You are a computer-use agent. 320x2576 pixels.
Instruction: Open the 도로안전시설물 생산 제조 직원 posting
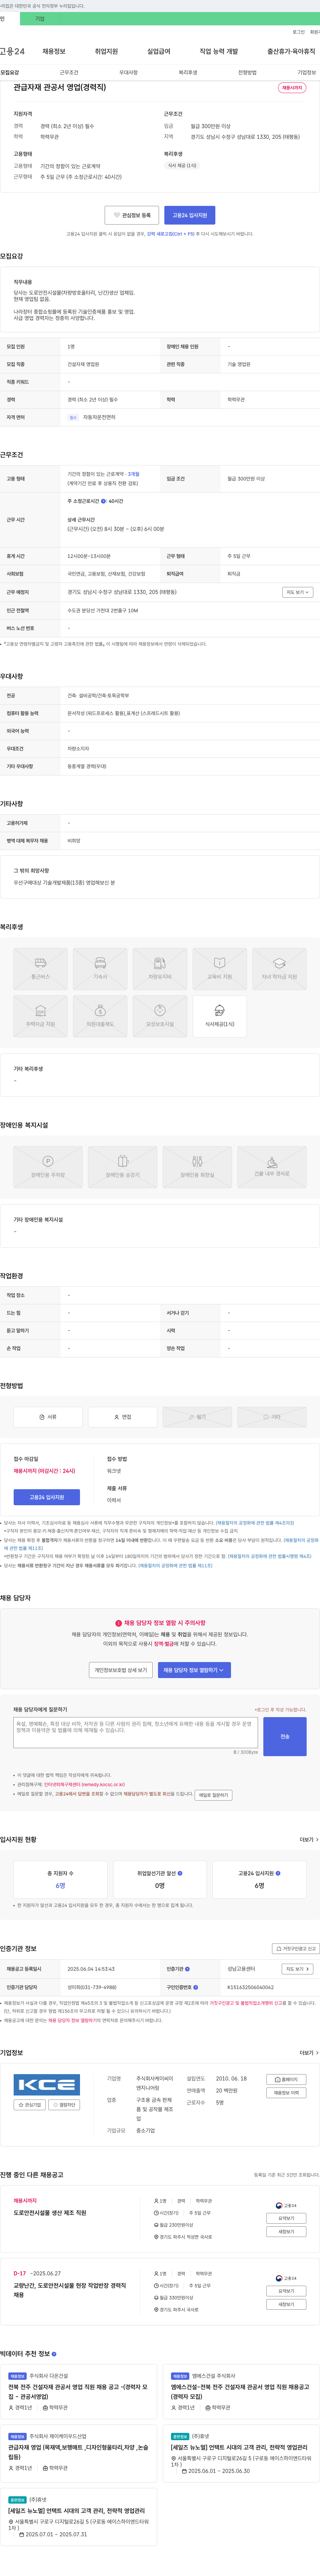point(50,2213)
